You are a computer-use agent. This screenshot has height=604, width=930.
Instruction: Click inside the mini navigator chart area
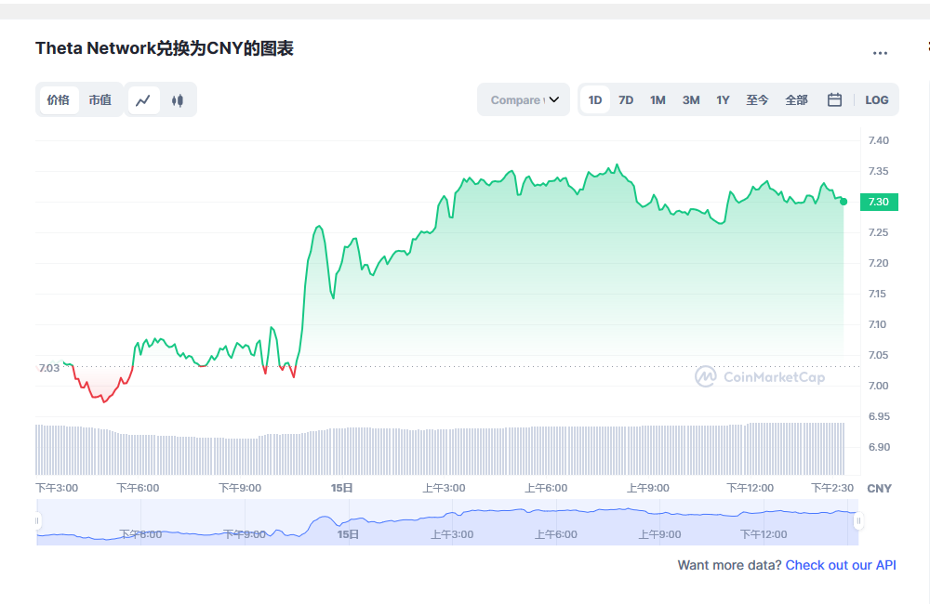click(447, 521)
